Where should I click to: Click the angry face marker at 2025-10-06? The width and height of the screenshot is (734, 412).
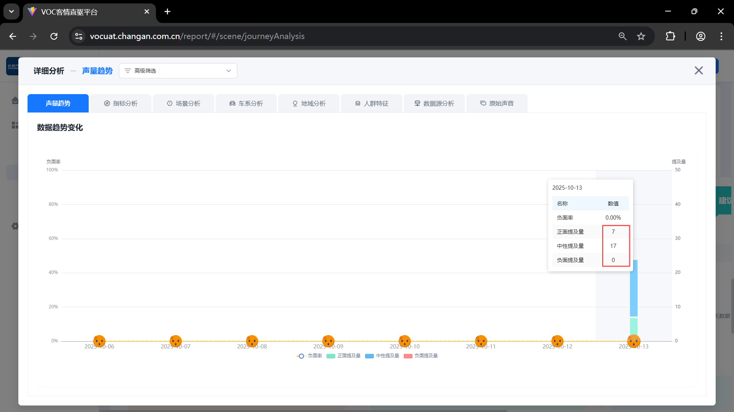[x=99, y=340]
